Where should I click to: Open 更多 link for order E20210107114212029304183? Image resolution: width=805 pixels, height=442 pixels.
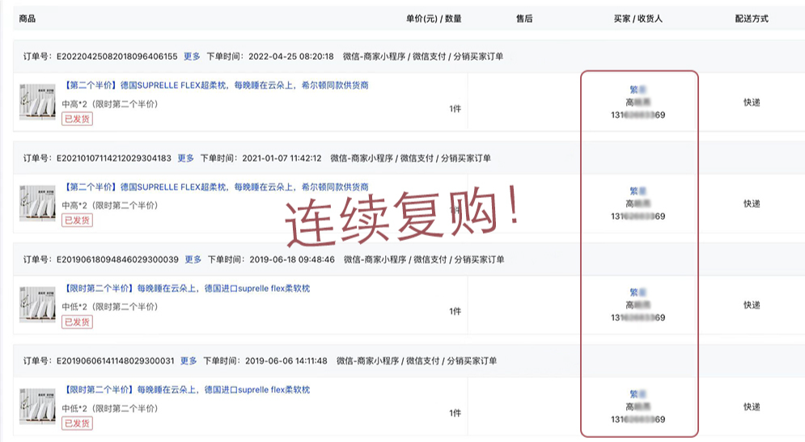pyautogui.click(x=186, y=158)
